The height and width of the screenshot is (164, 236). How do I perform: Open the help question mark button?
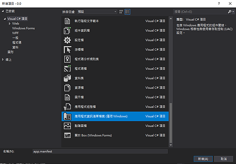[219, 4]
